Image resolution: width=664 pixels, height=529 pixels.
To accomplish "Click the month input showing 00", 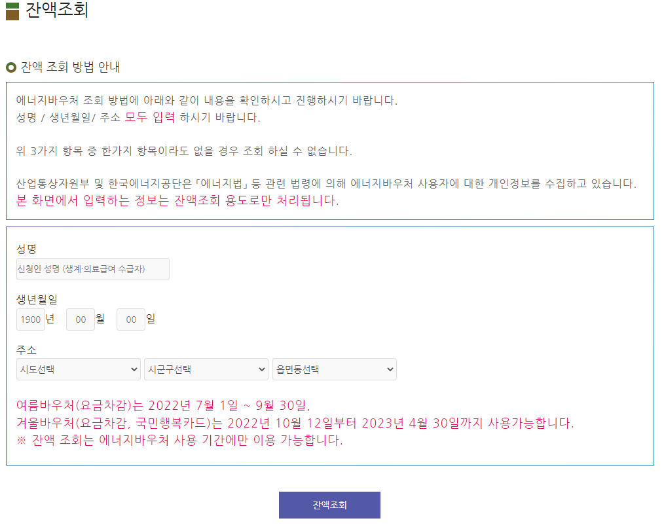I will [80, 319].
